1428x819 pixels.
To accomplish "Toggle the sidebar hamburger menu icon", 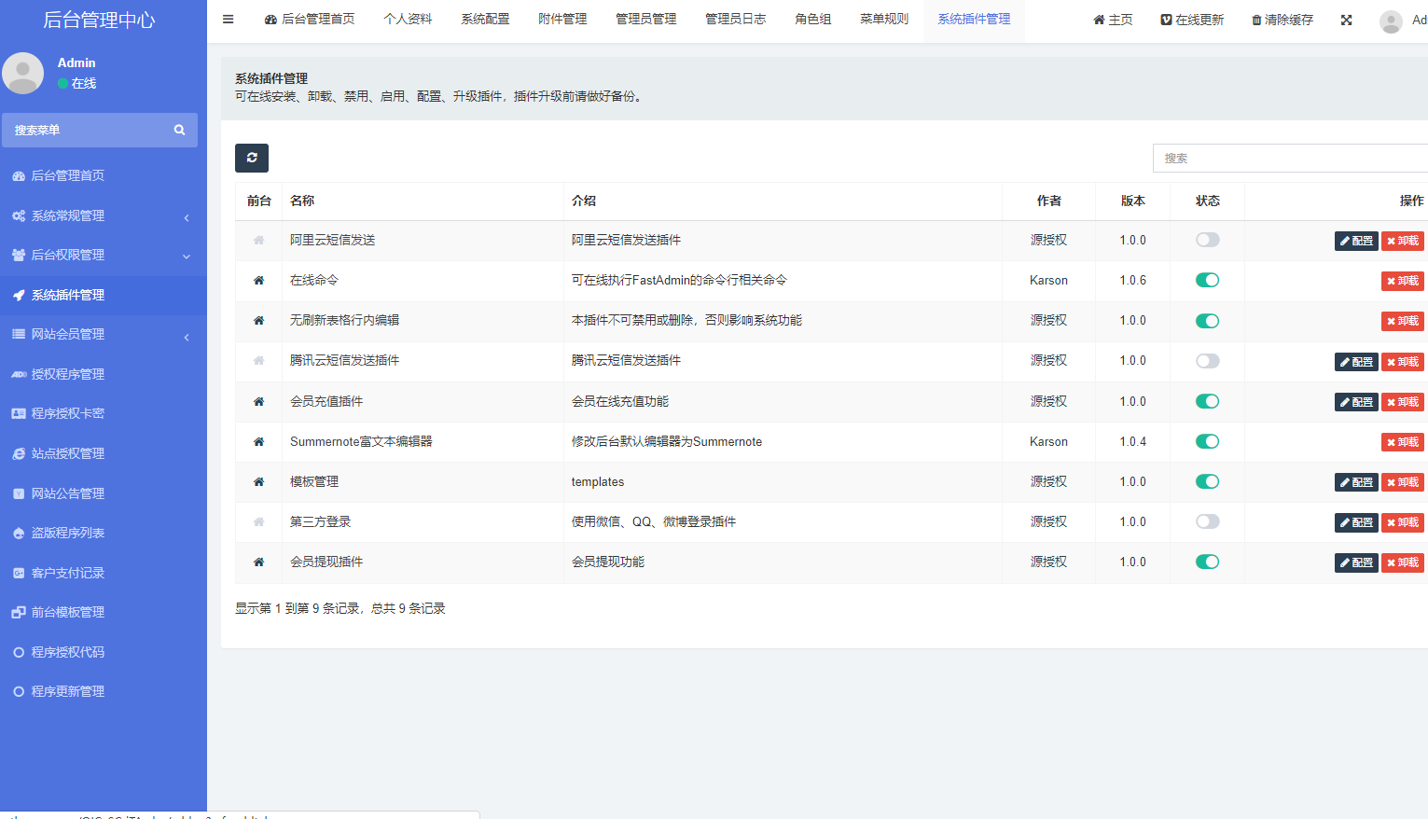I will click(228, 20).
